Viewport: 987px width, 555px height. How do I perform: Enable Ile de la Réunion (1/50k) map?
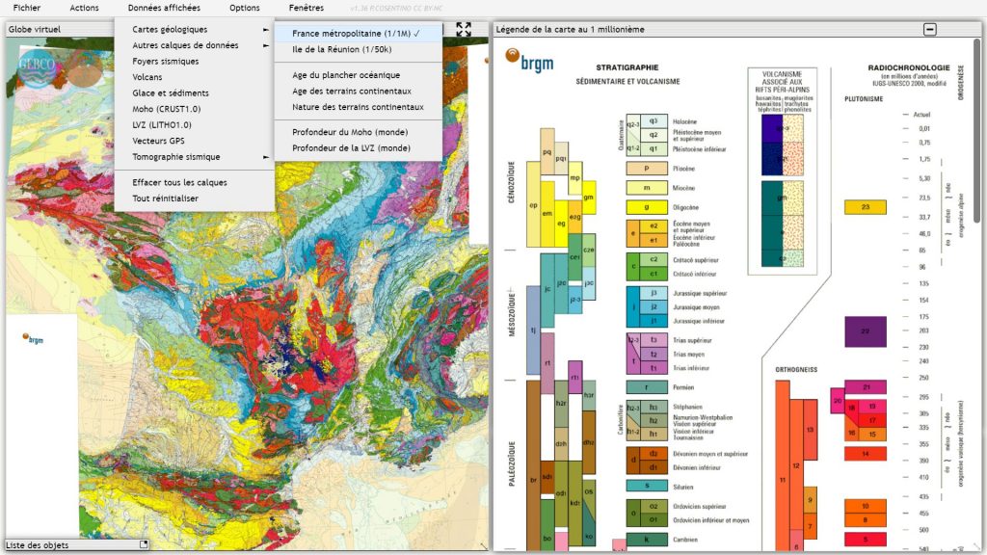tap(341, 49)
